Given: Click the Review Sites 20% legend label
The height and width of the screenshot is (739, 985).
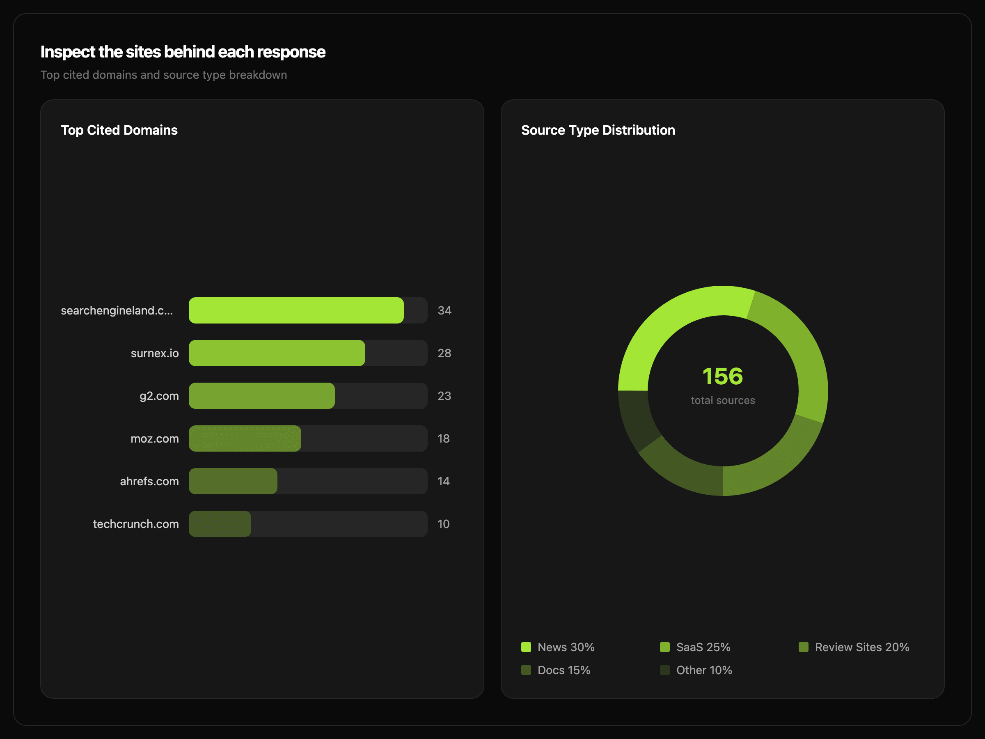Looking at the screenshot, I should coord(861,647).
